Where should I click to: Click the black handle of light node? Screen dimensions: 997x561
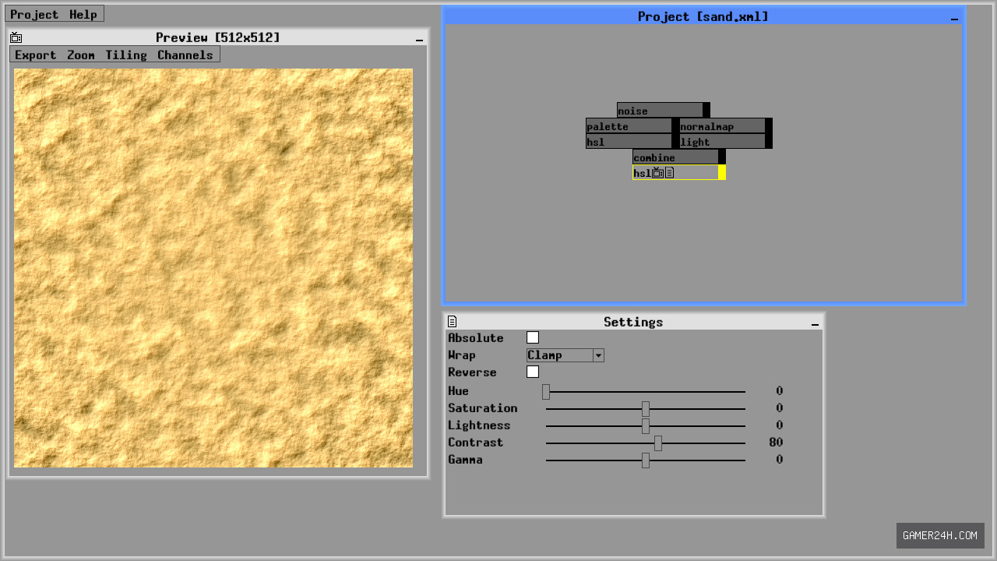(x=769, y=142)
